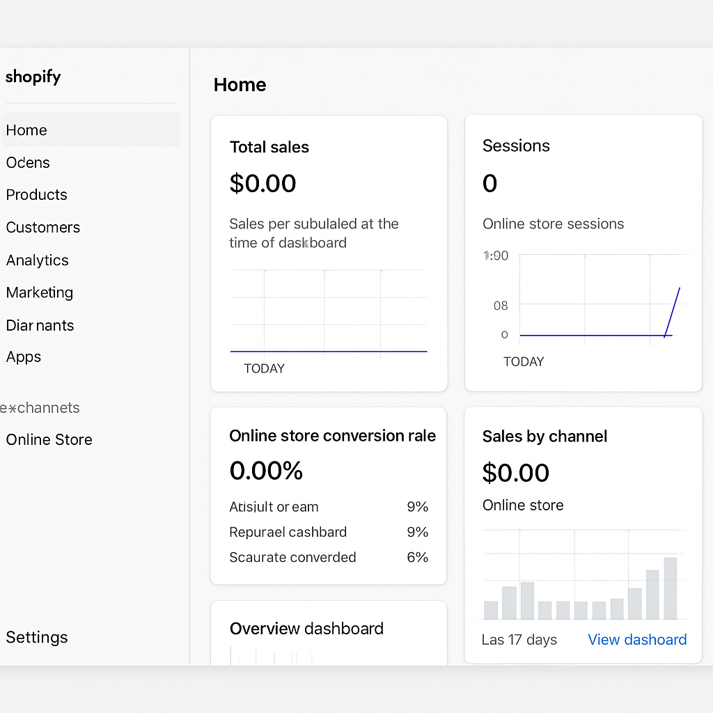The height and width of the screenshot is (713, 713).
Task: Open the Analytics section
Action: (37, 260)
